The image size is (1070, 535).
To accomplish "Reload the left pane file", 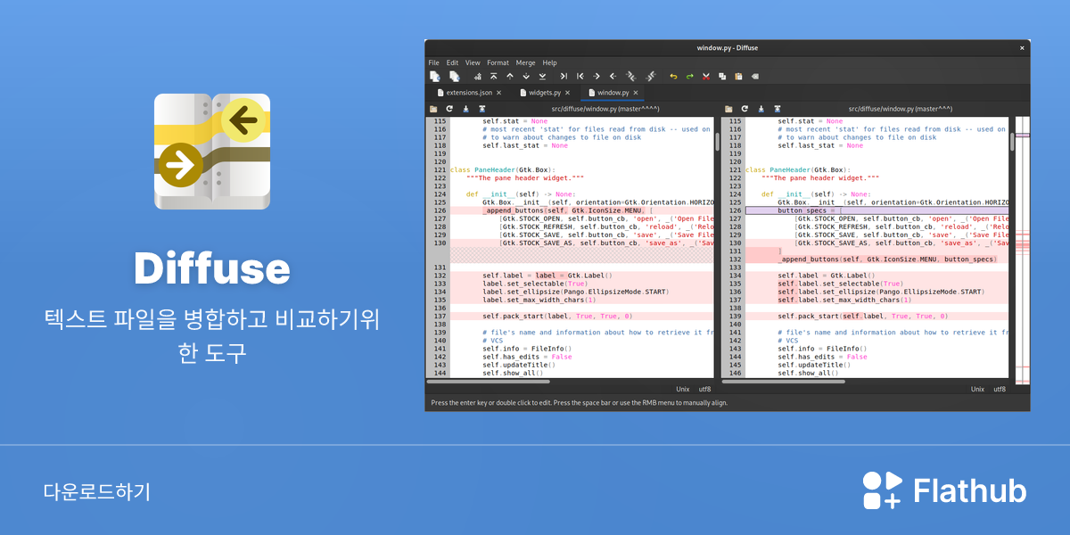I will tap(449, 109).
